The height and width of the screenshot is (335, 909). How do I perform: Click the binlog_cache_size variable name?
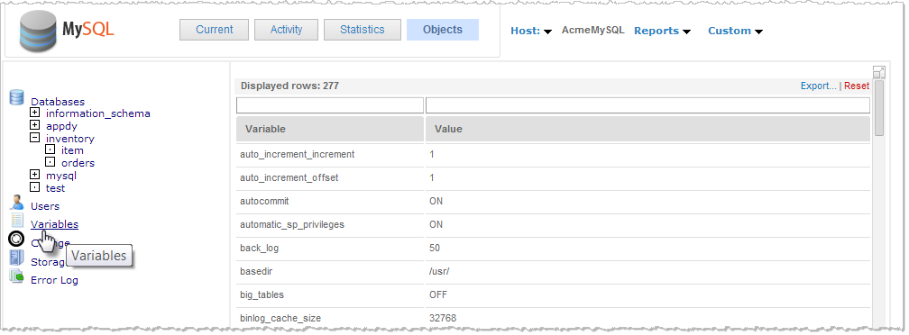pyautogui.click(x=280, y=318)
